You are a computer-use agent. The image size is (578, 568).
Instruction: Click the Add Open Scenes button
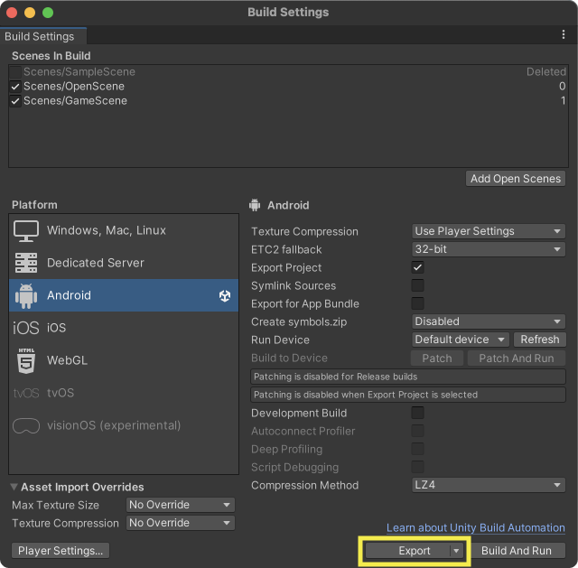(x=516, y=179)
